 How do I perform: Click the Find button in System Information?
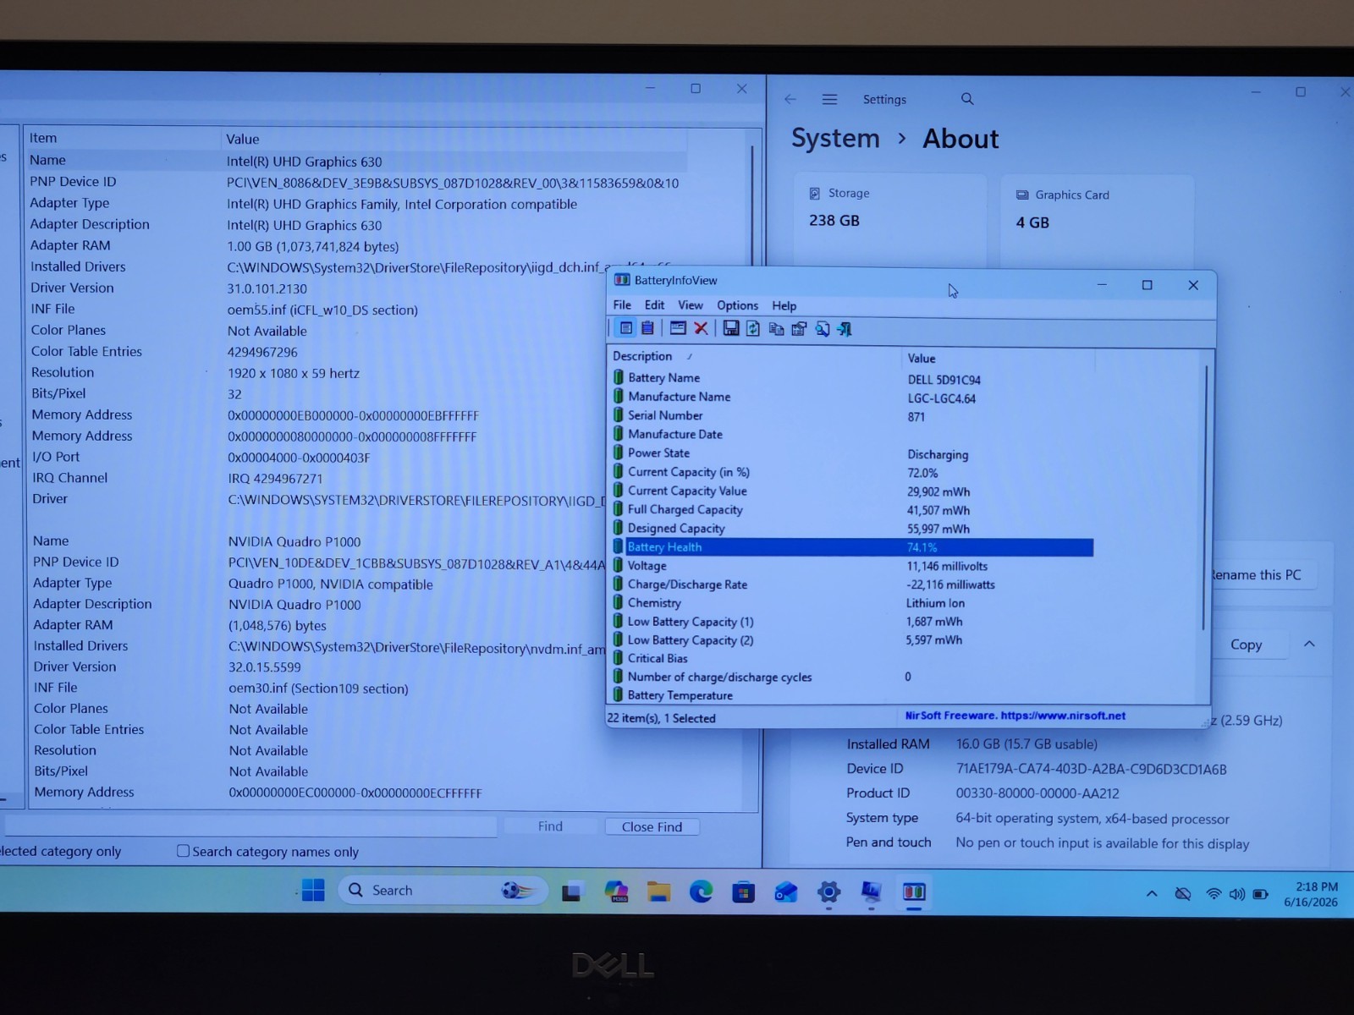point(550,826)
